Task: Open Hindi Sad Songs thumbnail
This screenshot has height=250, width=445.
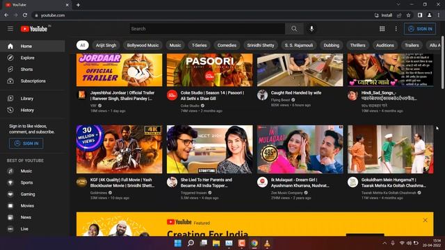Action: tap(391, 70)
